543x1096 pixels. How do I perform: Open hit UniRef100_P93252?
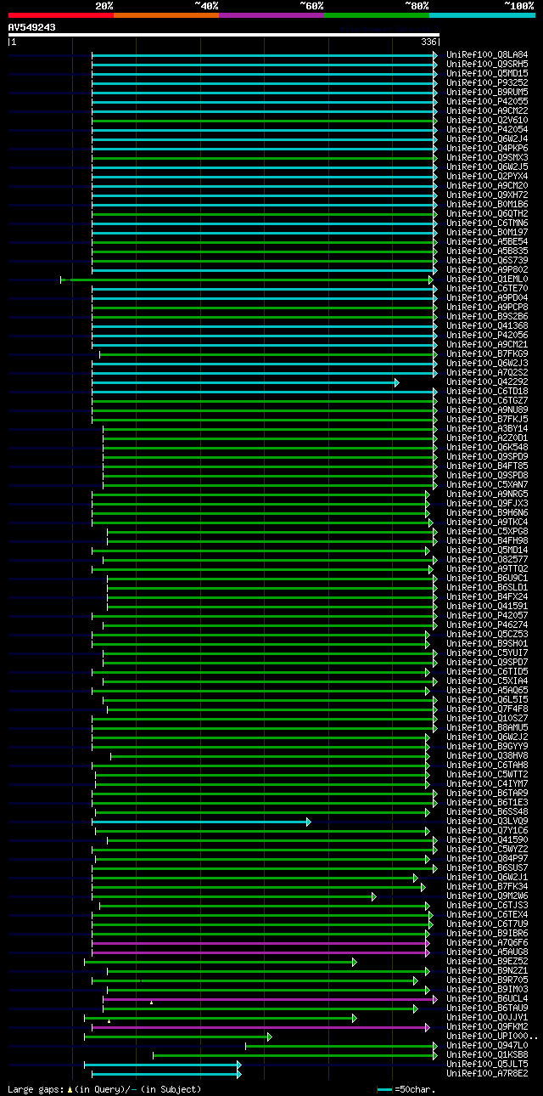[487, 83]
